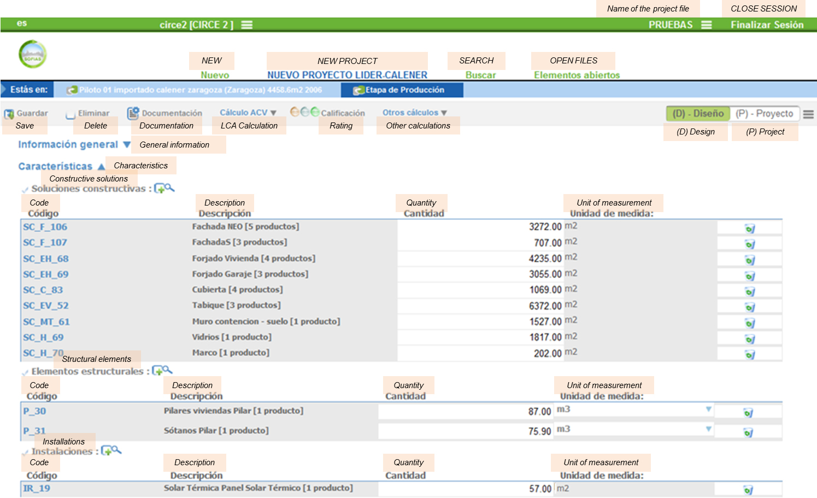This screenshot has width=817, height=498.
Task: Open the m3 unit dropdown for P_30
Action: [709, 409]
